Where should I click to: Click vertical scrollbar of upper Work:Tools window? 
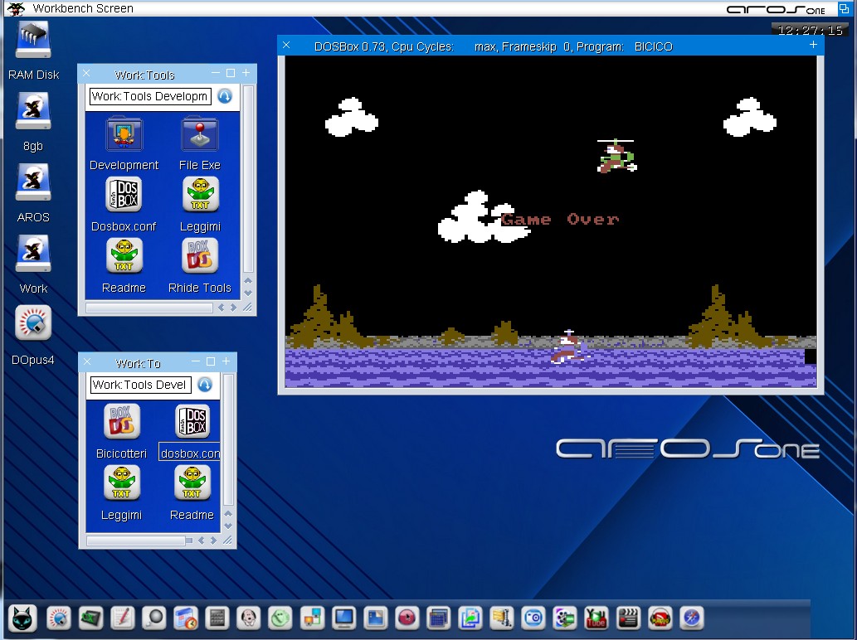(248, 179)
